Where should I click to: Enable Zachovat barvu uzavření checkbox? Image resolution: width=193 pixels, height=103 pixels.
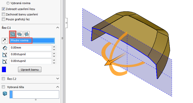click(3, 14)
